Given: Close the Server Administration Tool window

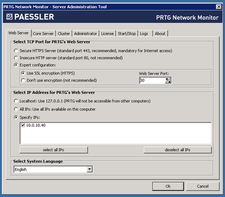Looking at the screenshot, I should (219, 7).
